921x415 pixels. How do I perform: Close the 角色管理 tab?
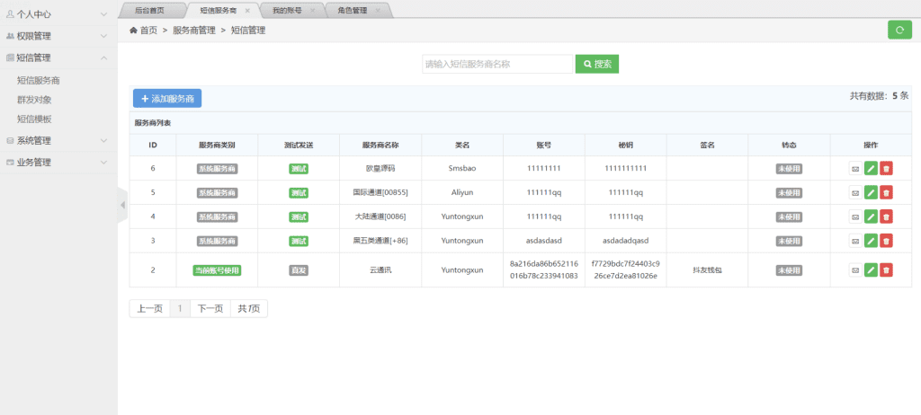377,11
